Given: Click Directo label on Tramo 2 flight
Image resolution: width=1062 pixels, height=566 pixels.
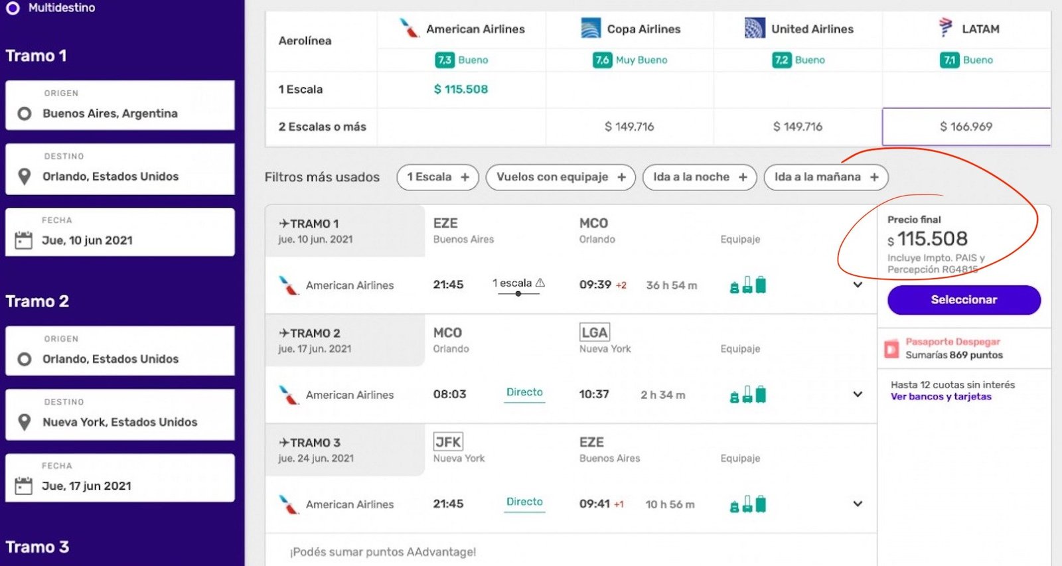Looking at the screenshot, I should (x=524, y=392).
